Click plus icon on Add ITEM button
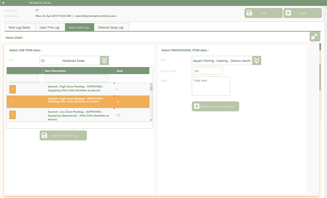 click(197, 106)
